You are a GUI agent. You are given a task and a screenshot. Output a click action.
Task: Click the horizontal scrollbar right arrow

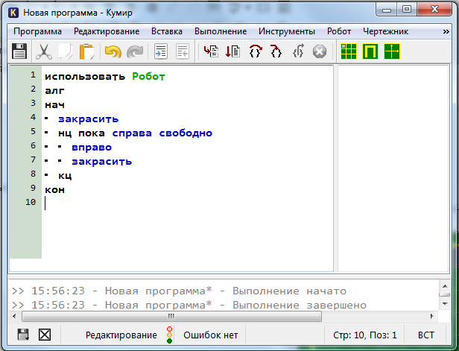point(431,317)
